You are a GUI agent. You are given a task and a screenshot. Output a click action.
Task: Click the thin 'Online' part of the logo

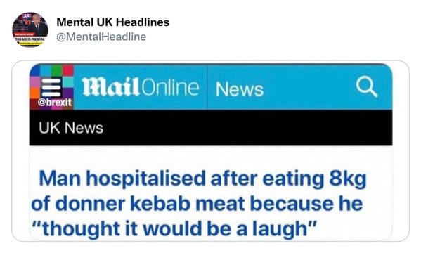pos(169,87)
